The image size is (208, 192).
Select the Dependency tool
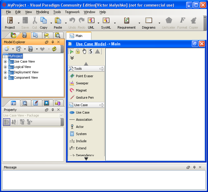[82, 155]
